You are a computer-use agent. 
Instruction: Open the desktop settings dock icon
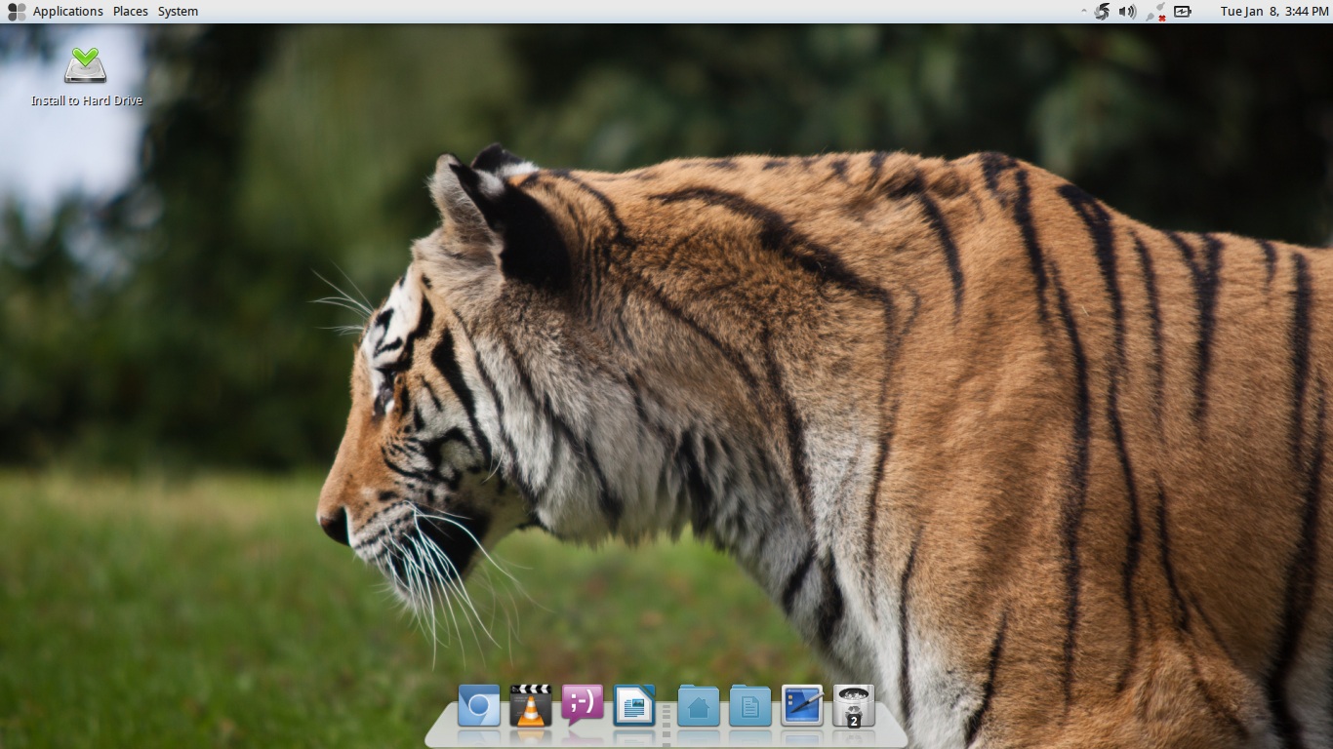click(802, 705)
